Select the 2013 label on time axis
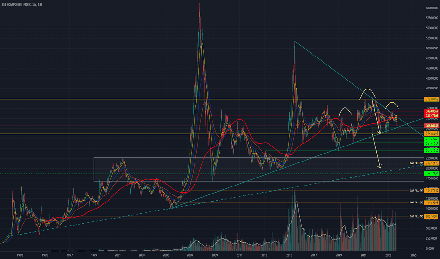Viewport: 440px width, 259px height. pyautogui.click(x=264, y=255)
